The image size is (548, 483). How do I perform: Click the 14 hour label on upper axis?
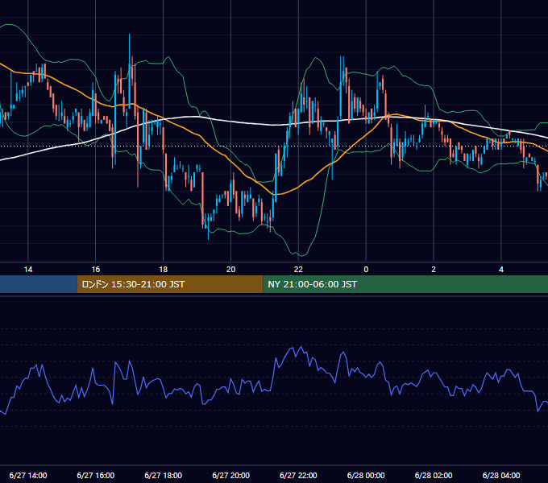pyautogui.click(x=28, y=270)
